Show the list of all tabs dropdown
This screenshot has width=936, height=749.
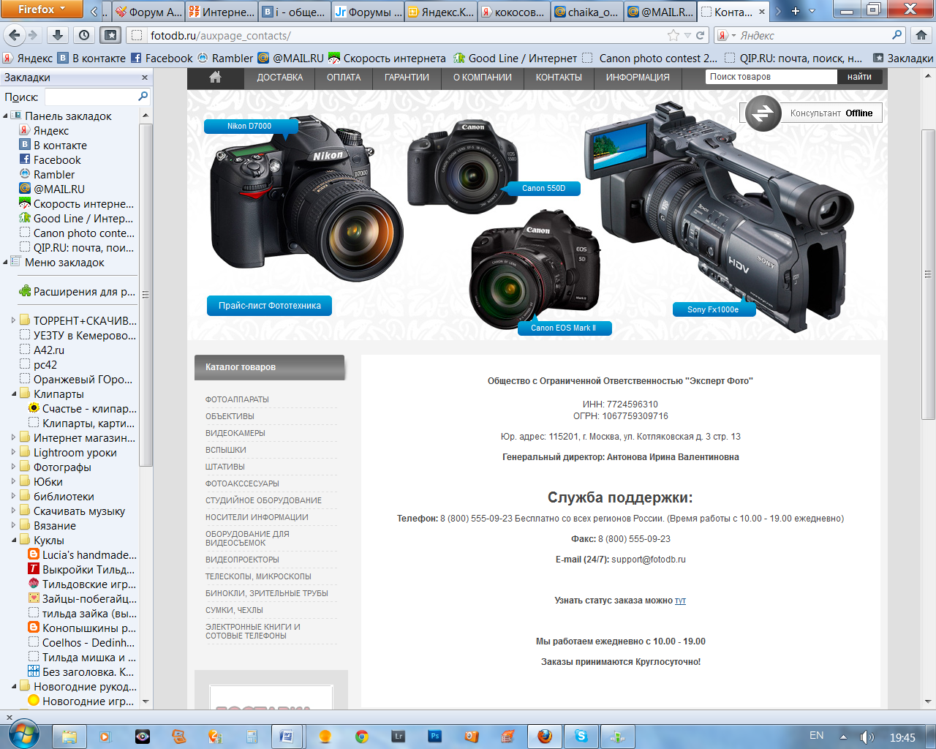[x=812, y=11]
